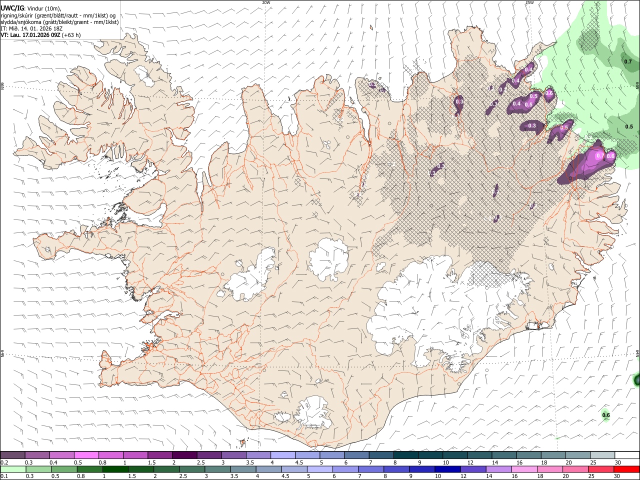Pick the 0.8 swatch in the lower rain legend row

(89, 469)
